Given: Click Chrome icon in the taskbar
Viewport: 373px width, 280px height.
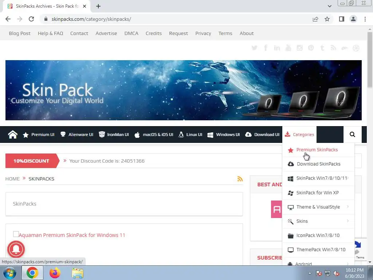Looking at the screenshot, I should click(32, 273).
